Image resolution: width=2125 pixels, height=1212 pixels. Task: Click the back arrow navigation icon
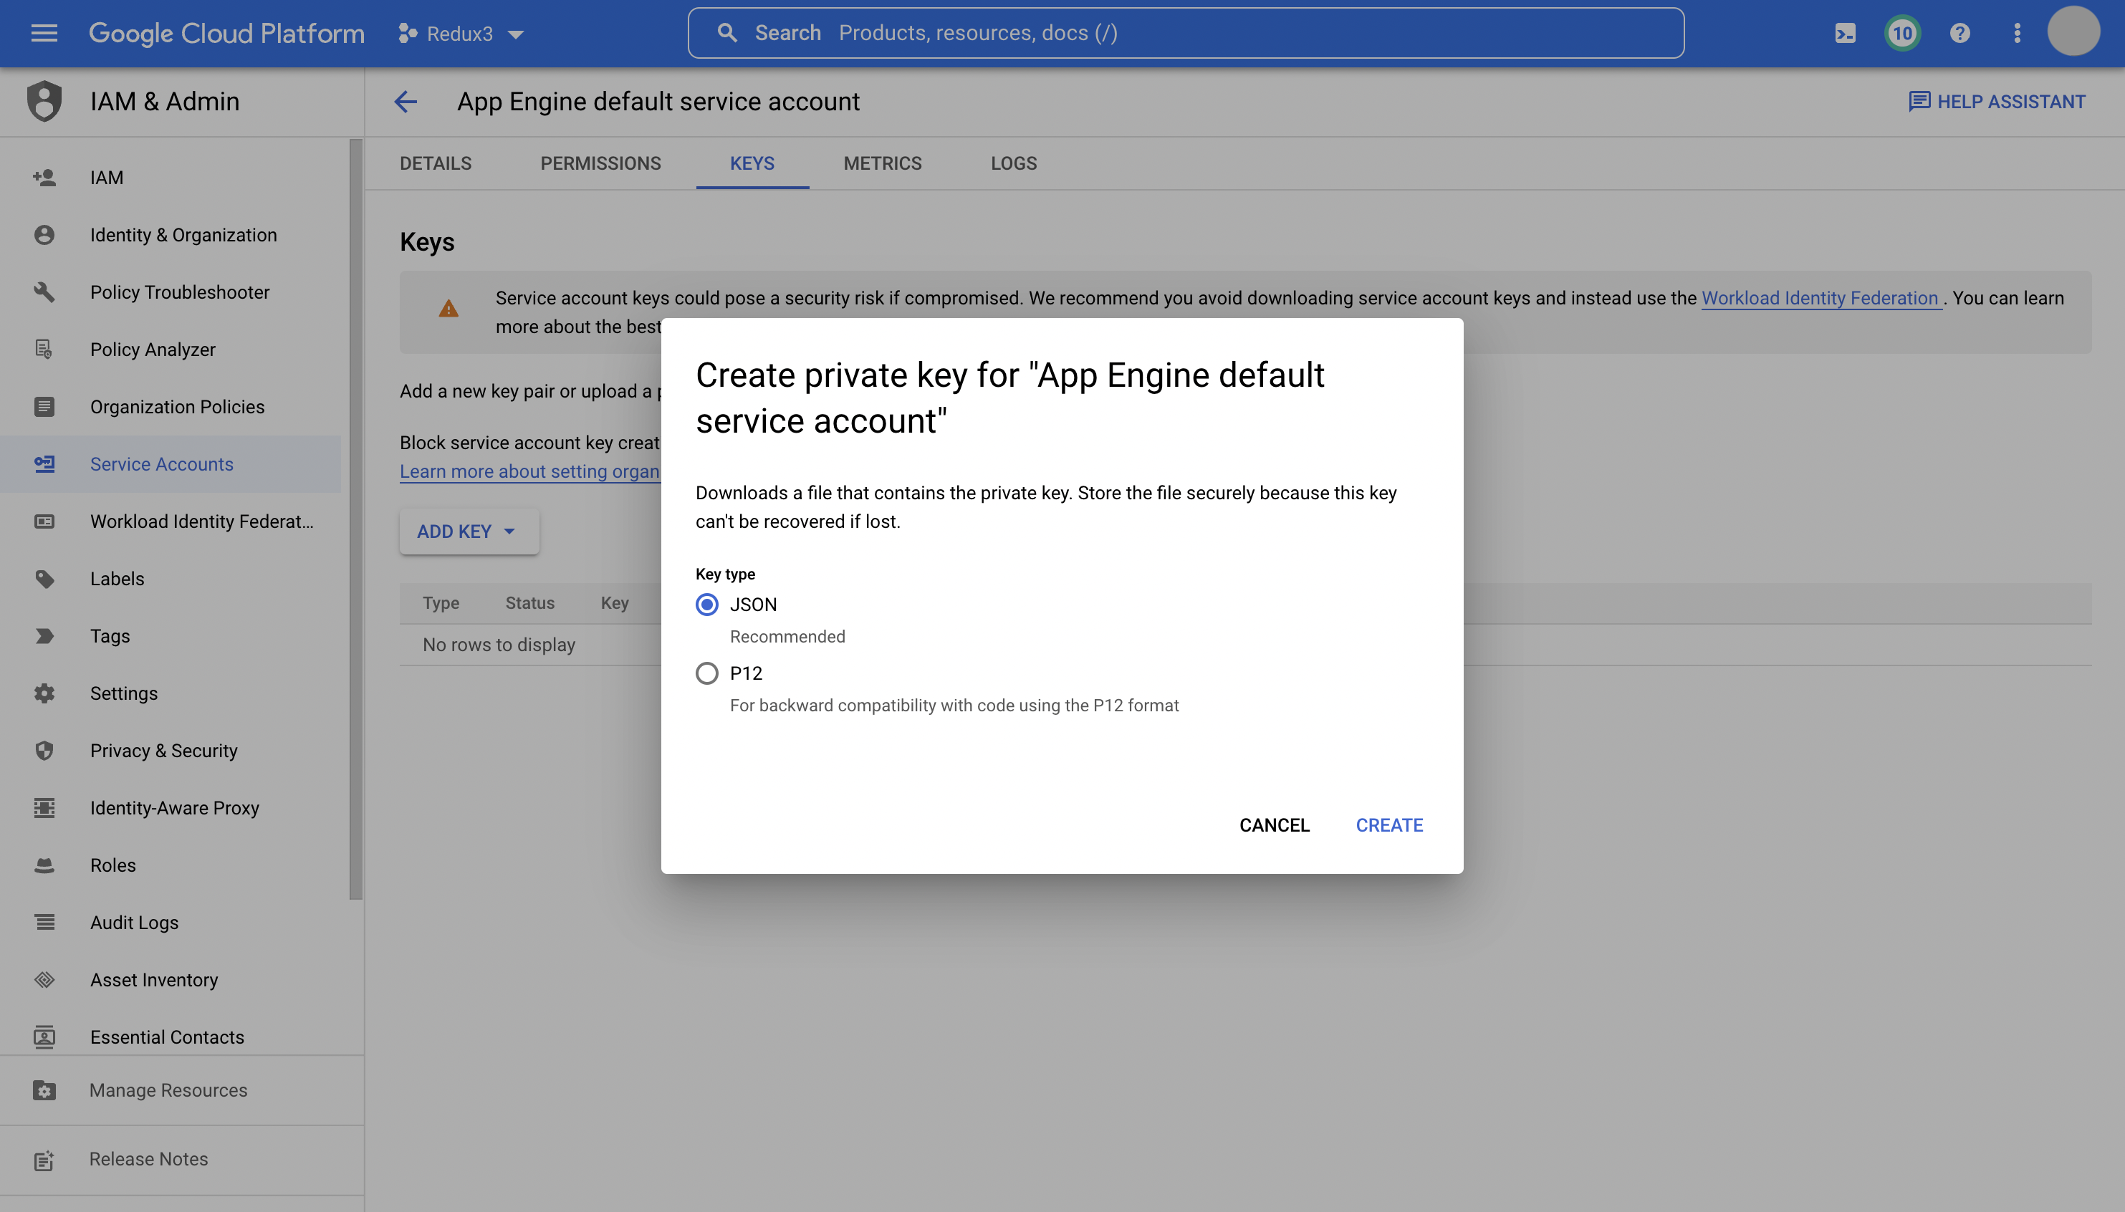point(404,100)
